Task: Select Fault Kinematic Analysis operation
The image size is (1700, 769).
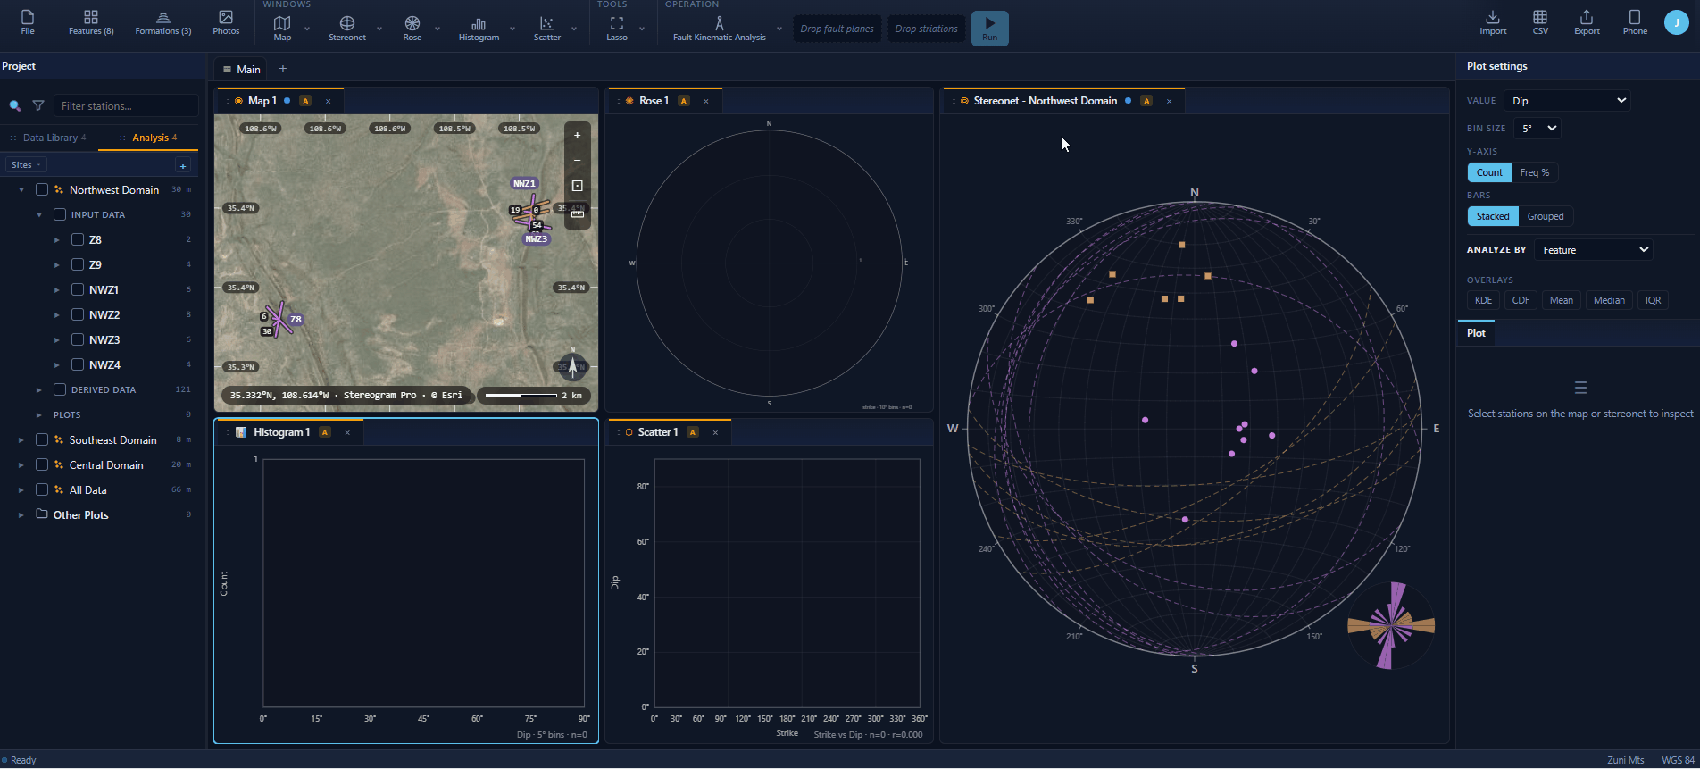Action: pos(720,29)
